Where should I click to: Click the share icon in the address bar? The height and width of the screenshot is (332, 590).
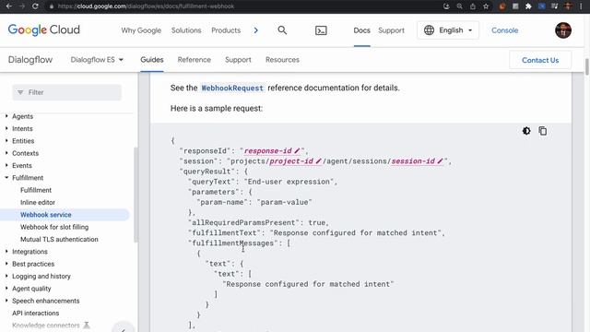coord(473,6)
